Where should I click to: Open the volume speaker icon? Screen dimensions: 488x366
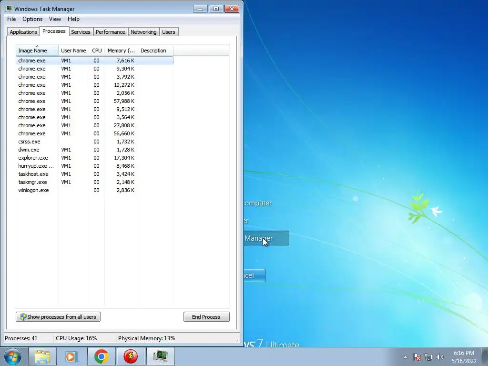pyautogui.click(x=440, y=357)
